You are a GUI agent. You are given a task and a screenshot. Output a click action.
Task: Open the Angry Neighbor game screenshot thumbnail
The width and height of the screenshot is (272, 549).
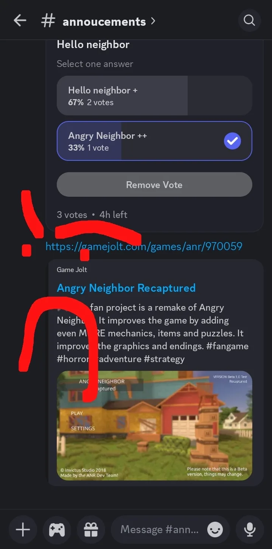pyautogui.click(x=154, y=426)
